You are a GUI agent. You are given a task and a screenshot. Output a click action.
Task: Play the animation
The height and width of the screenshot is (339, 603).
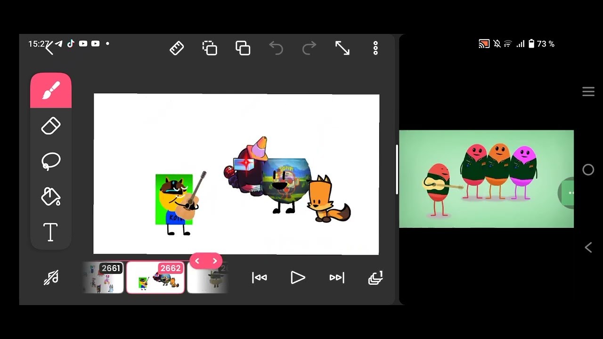click(298, 278)
